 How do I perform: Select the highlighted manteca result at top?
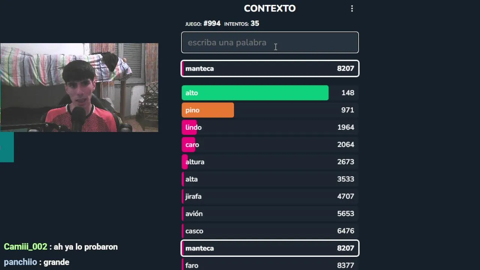coord(270,69)
